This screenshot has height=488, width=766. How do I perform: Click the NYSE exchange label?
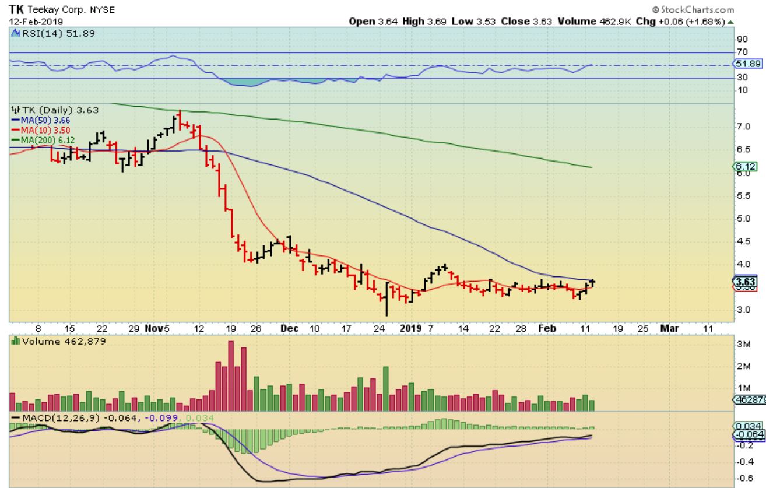(x=103, y=10)
